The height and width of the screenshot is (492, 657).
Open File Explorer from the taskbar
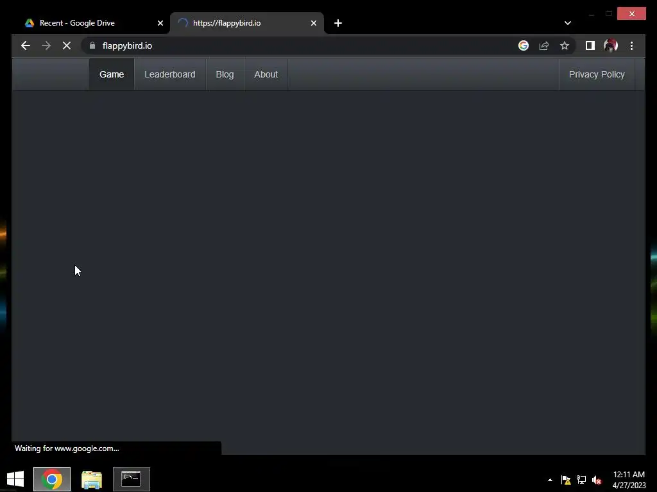[92, 479]
